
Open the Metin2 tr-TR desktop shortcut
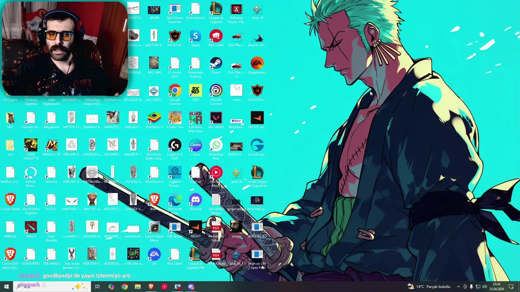point(51,148)
